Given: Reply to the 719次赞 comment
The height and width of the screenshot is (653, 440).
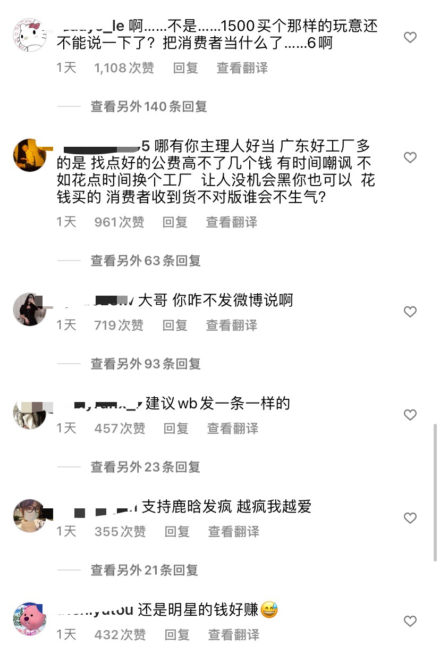Looking at the screenshot, I should point(175,325).
